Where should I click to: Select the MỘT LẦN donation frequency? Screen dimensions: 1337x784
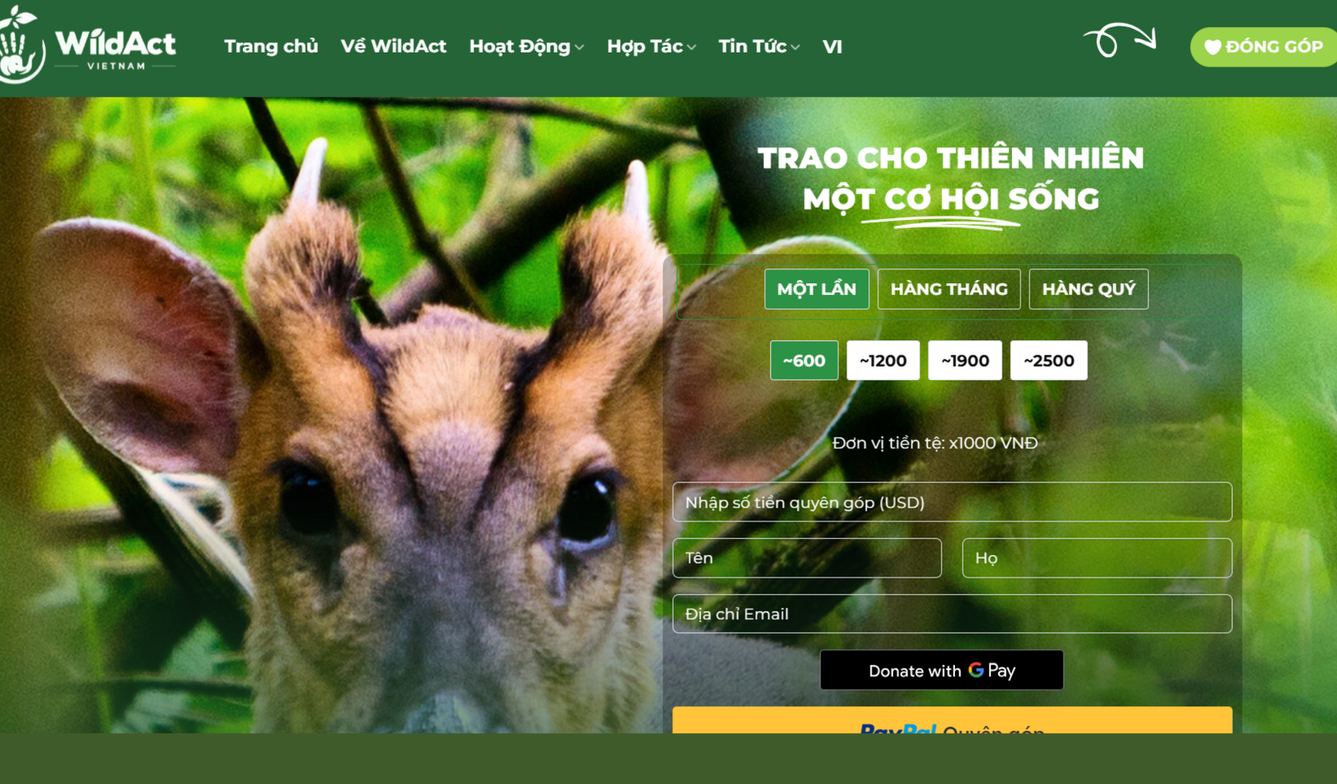tap(816, 289)
